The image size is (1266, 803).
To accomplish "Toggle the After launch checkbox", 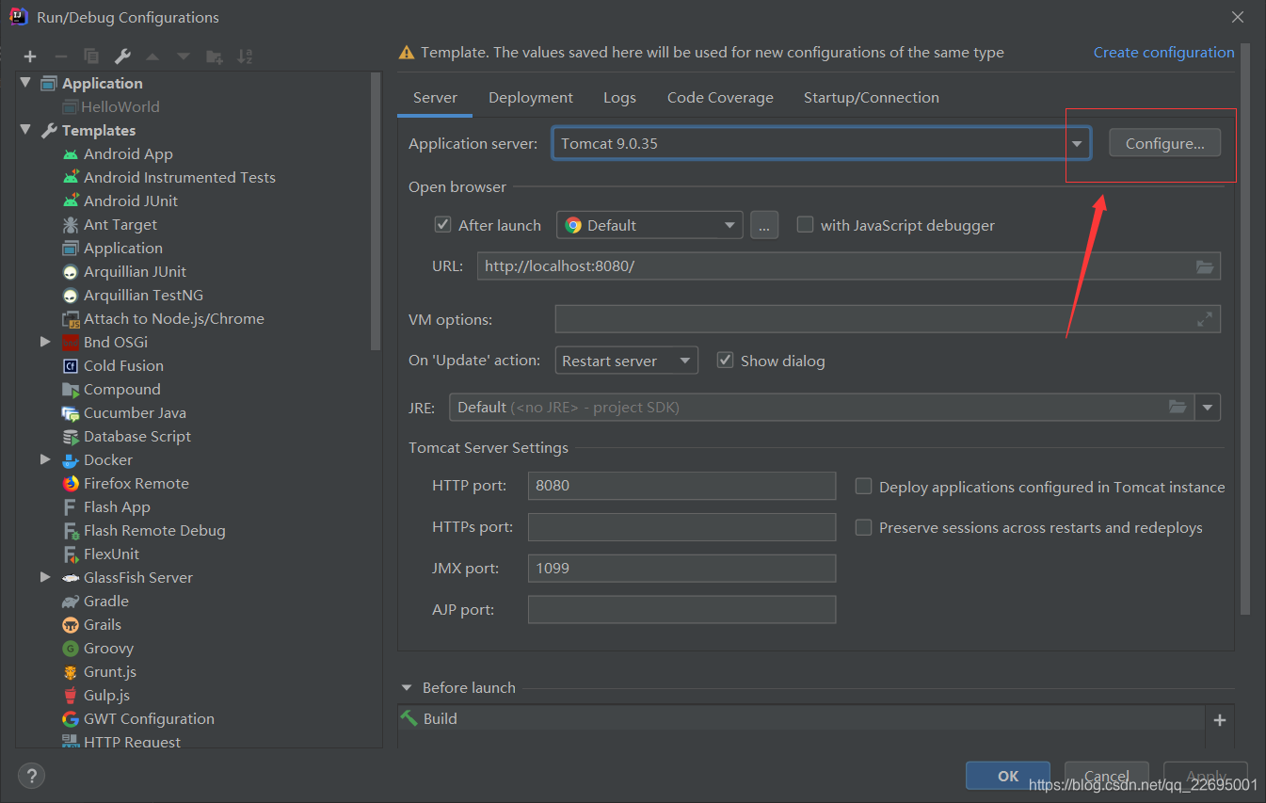I will pos(442,225).
